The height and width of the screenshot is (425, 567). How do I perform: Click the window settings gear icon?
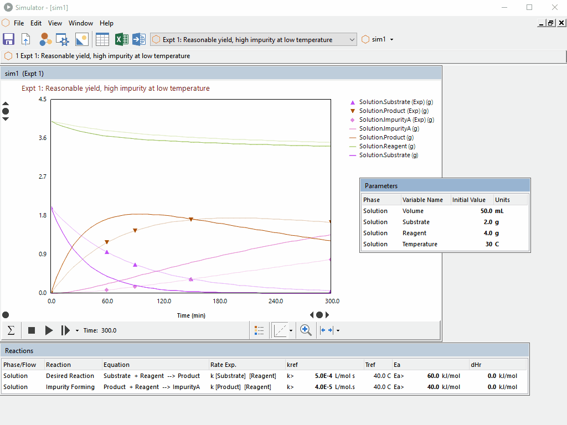point(63,39)
